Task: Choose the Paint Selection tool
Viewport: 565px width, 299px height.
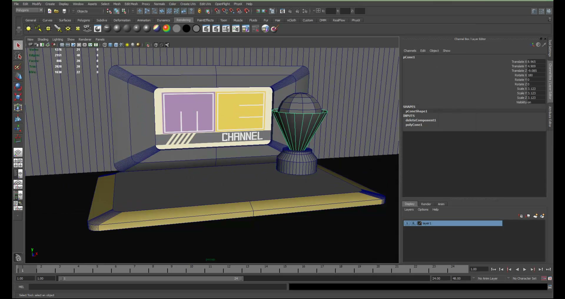Action: point(18,66)
